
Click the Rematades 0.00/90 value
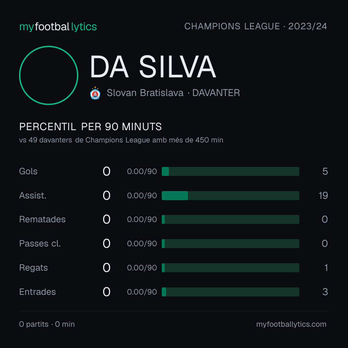point(142,219)
